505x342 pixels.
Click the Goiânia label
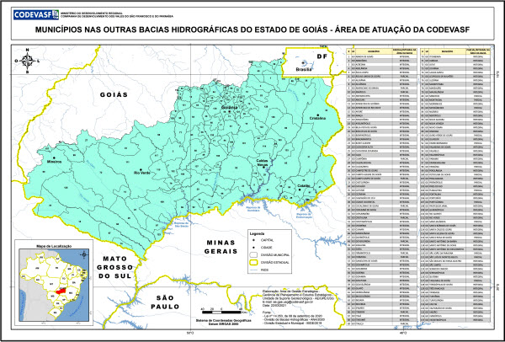click(229, 107)
